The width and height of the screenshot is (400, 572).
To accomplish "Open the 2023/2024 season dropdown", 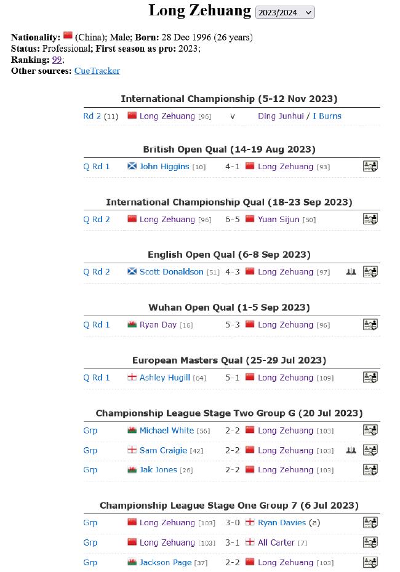I will [285, 12].
